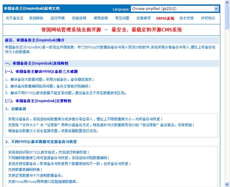Screen dimensions: 230x187
Task: Open the 许可协议 navigation link
Action: click(x=208, y=18)
